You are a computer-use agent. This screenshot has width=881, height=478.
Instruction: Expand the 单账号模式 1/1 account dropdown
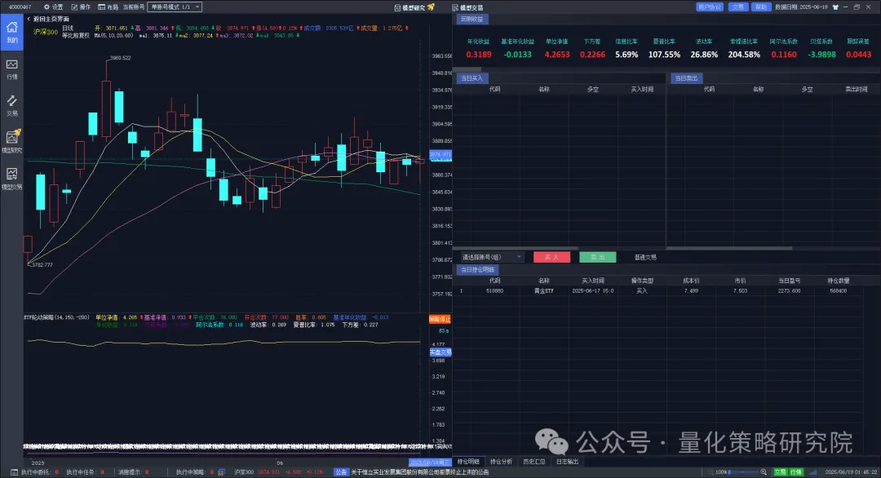click(x=175, y=7)
